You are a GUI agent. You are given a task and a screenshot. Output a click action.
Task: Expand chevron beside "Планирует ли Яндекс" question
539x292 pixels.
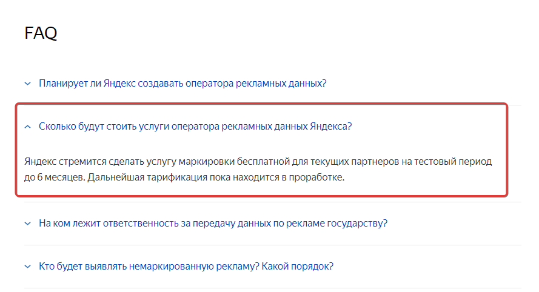tap(28, 84)
